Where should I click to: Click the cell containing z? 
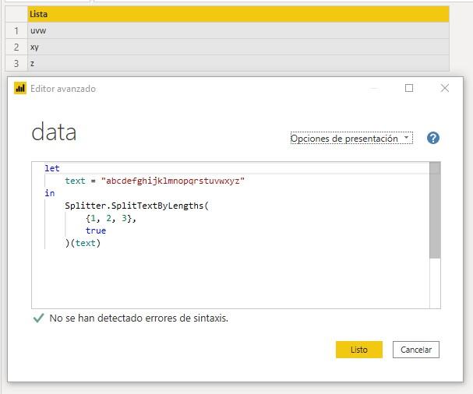tap(238, 64)
